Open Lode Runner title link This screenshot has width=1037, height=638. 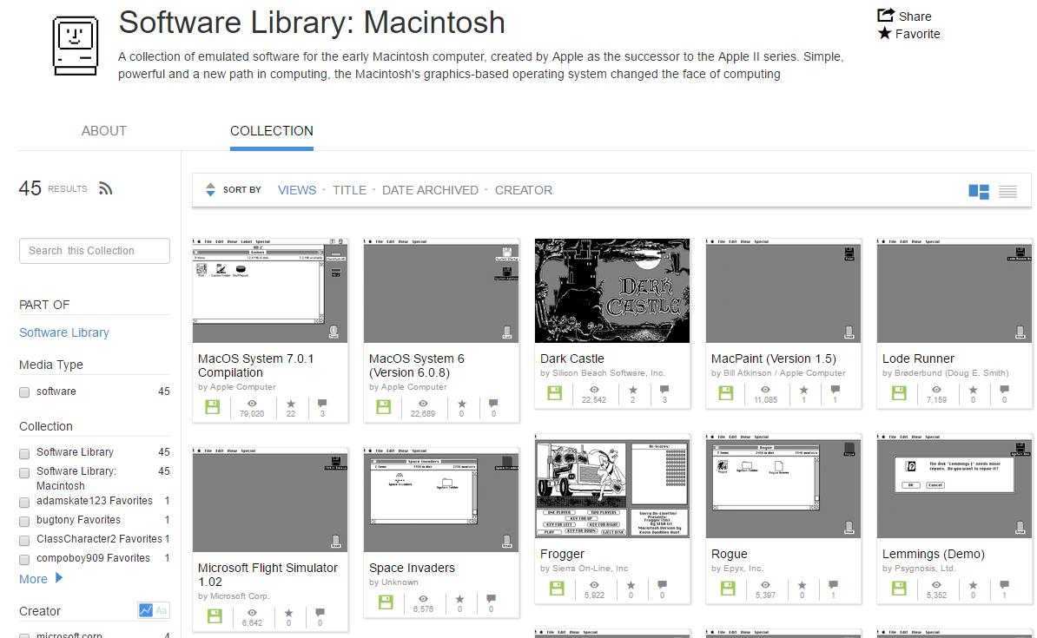coord(918,358)
